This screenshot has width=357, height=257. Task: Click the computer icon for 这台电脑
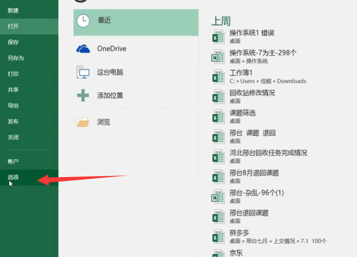83,72
